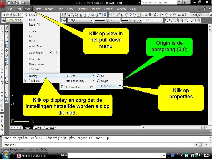Image resolution: width=212 pixels, height=159 pixels.
Task: Open the Layer Properties Manager icon
Action: tap(3, 20)
